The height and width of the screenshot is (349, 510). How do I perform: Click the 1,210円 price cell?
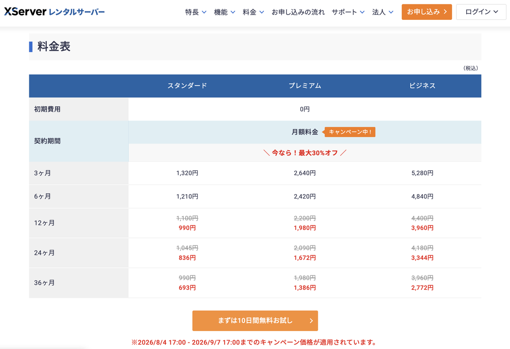pos(187,197)
